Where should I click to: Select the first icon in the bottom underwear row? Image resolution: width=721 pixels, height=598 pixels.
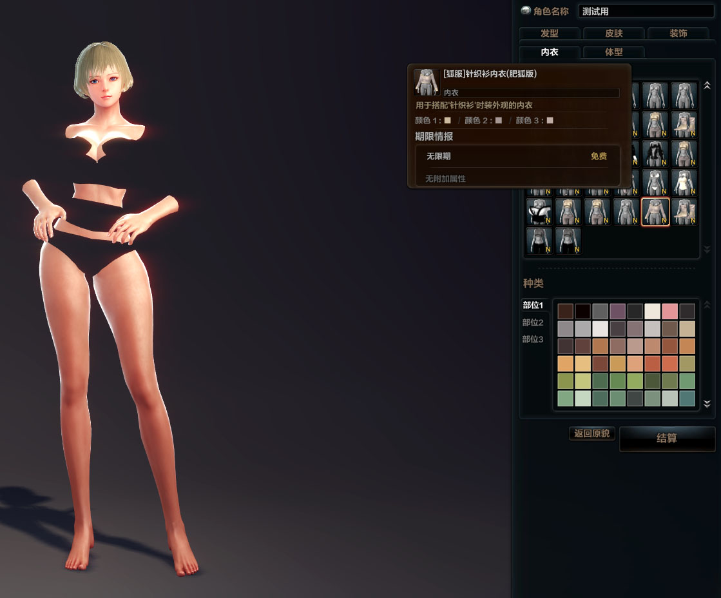point(539,241)
